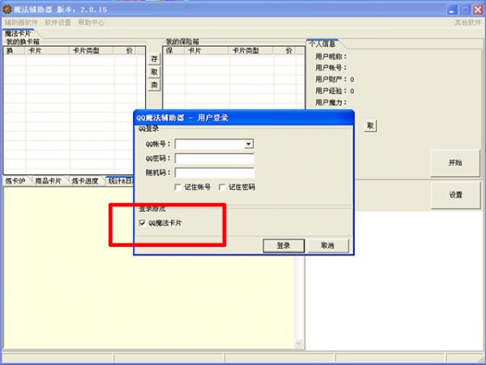Click the 取 button in personal info panel
The width and height of the screenshot is (486, 365).
(x=370, y=125)
